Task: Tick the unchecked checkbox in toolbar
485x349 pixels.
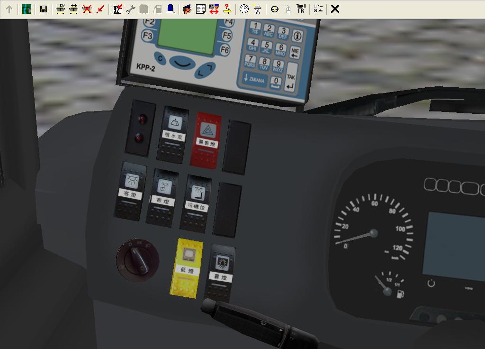Action: [x=315, y=6]
